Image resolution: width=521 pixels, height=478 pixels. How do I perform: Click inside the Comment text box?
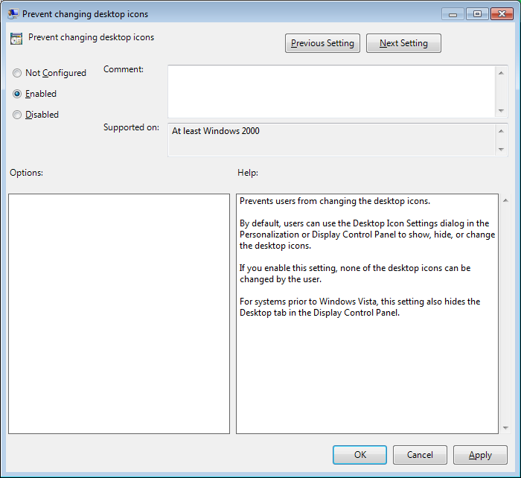(331, 92)
